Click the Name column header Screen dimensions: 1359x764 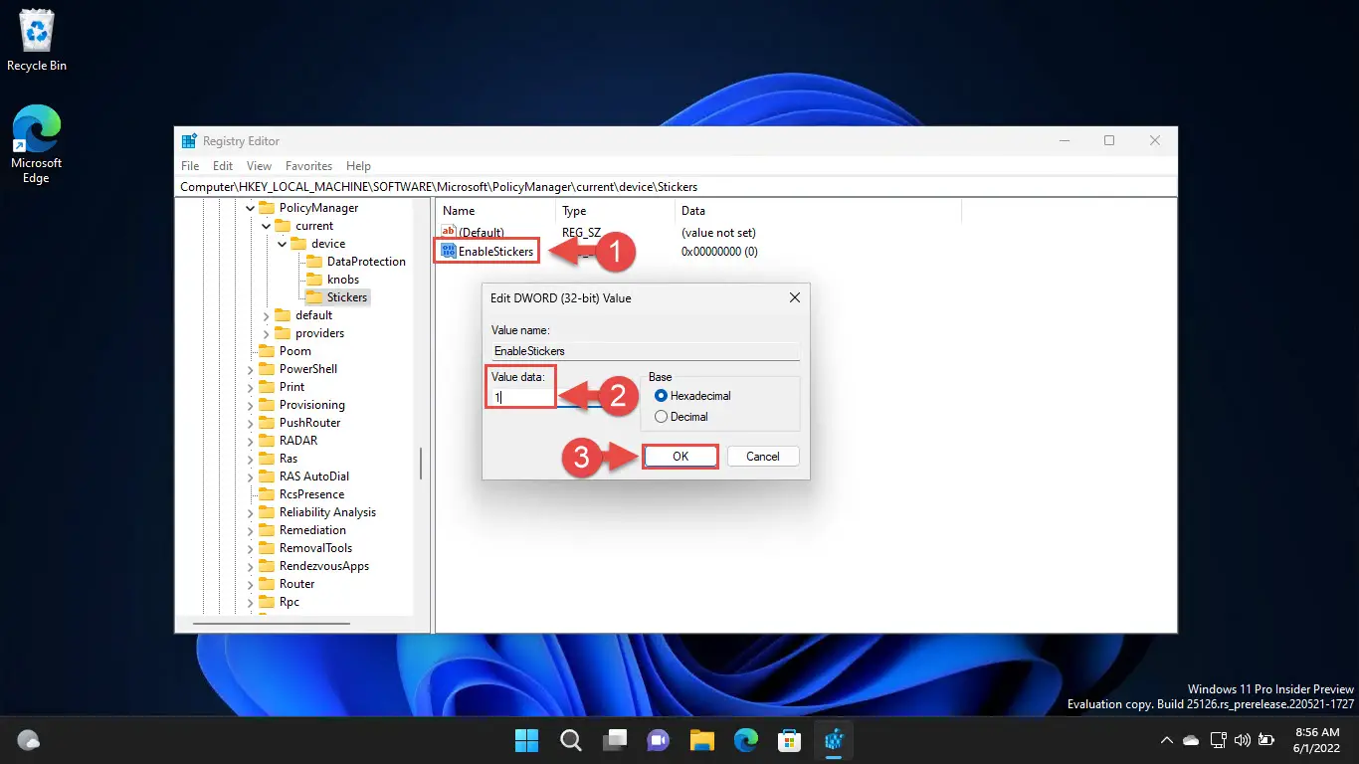point(495,211)
